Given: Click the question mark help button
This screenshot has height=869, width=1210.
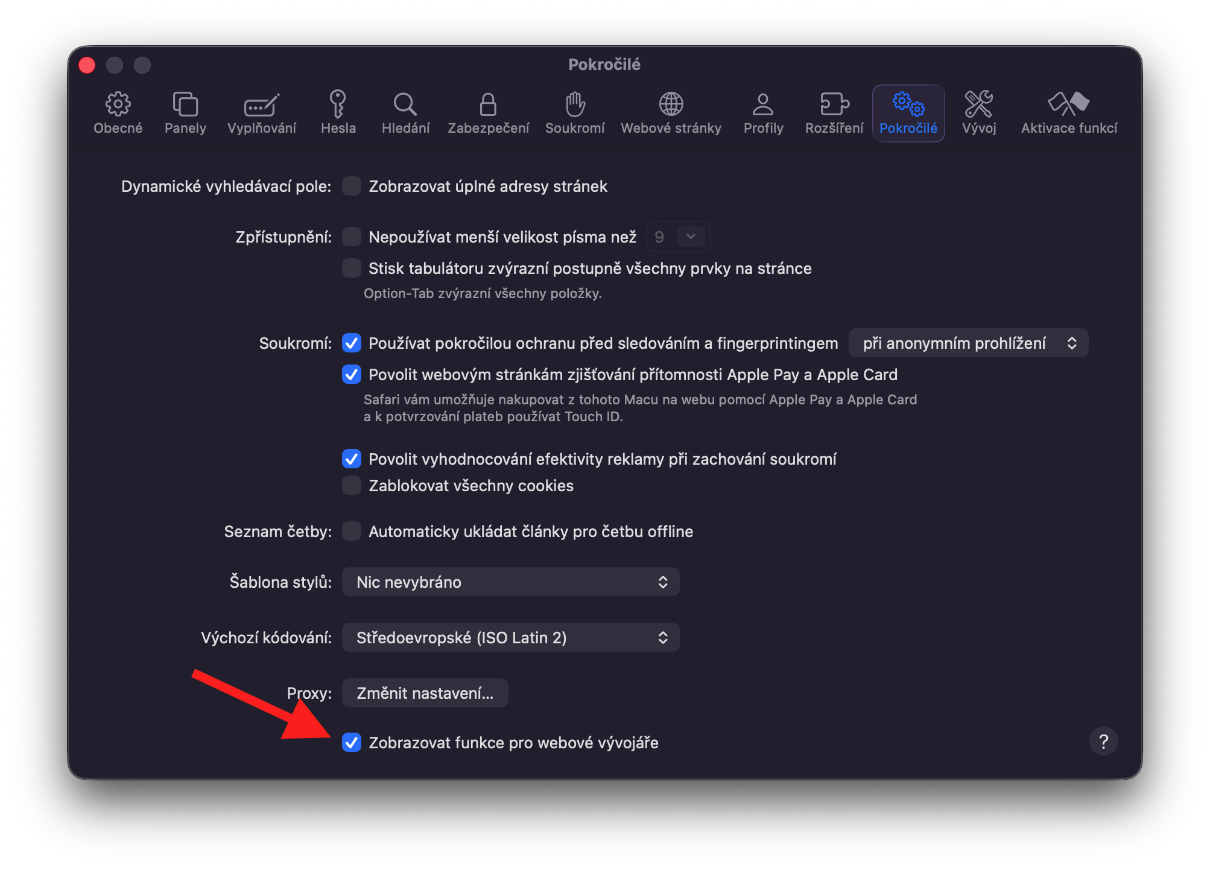Looking at the screenshot, I should pos(1103,741).
